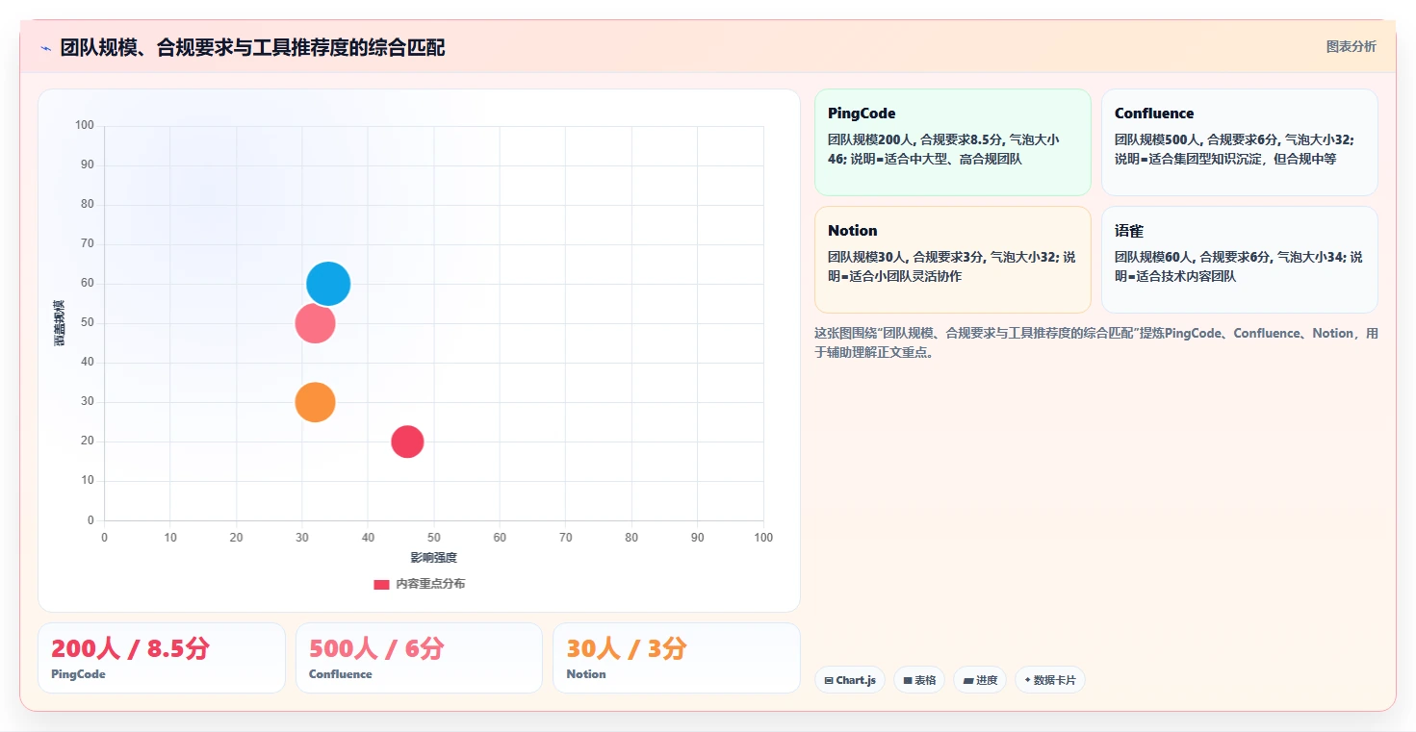Click the PingCode label under 200人 stat
1416x732 pixels.
78,674
